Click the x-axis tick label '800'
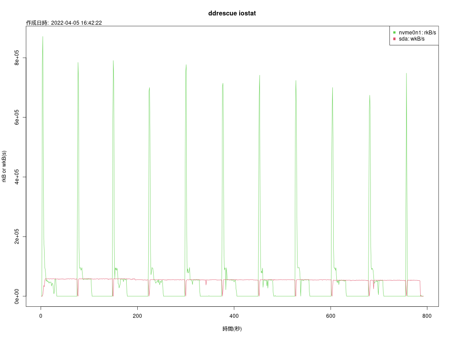 [x=427, y=316]
